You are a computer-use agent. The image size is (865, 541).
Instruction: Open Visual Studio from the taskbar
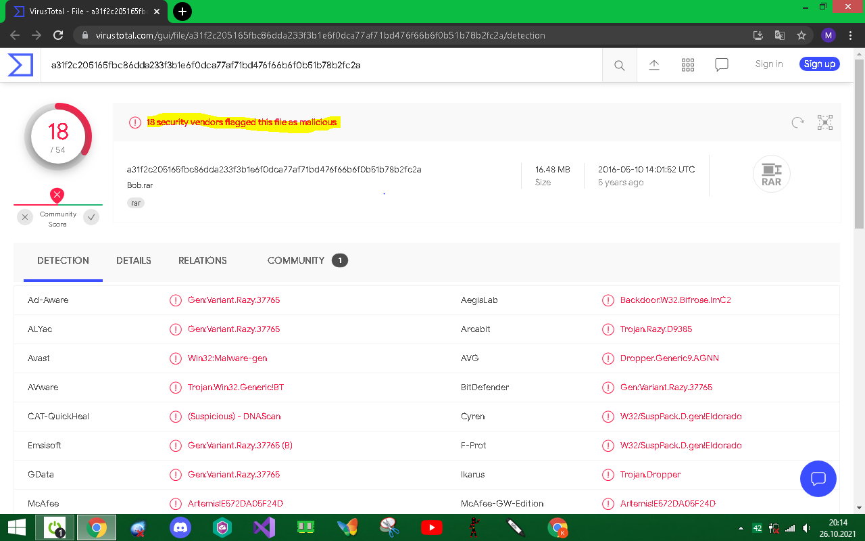[x=264, y=527]
